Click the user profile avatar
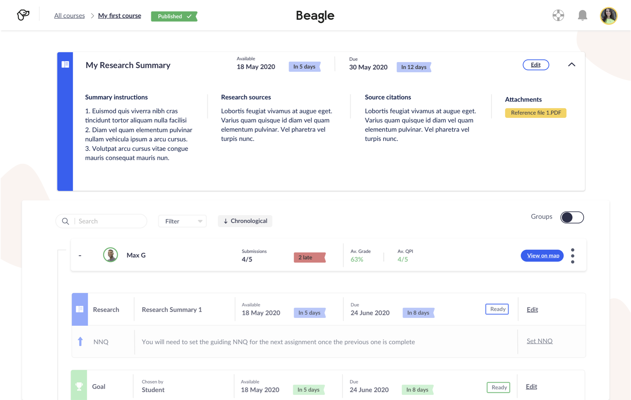Image resolution: width=631 pixels, height=400 pixels. 608,16
